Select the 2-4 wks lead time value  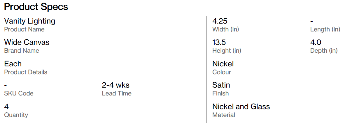[x=115, y=85]
